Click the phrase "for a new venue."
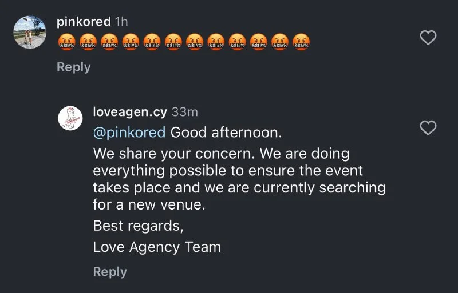This screenshot has width=458, height=293. click(149, 204)
